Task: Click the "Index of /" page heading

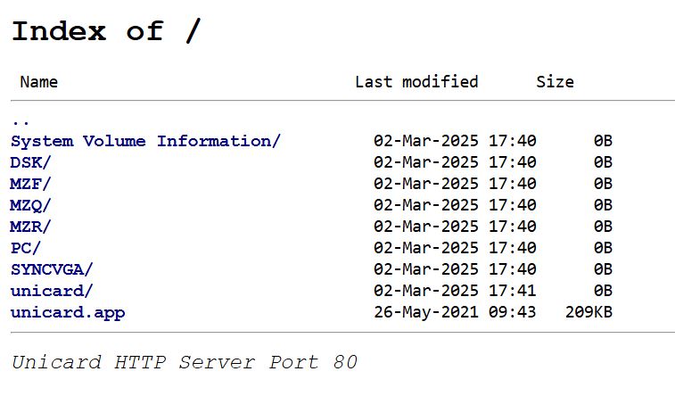Action: tap(107, 31)
